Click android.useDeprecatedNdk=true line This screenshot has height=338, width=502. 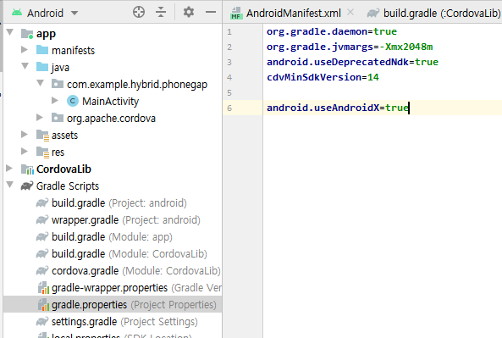tap(352, 62)
